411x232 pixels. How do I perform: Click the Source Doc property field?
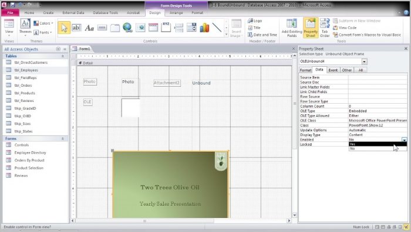[x=378, y=82]
